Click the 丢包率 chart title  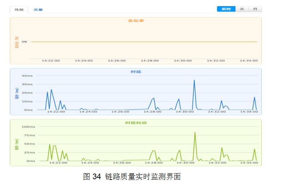pyautogui.click(x=136, y=21)
